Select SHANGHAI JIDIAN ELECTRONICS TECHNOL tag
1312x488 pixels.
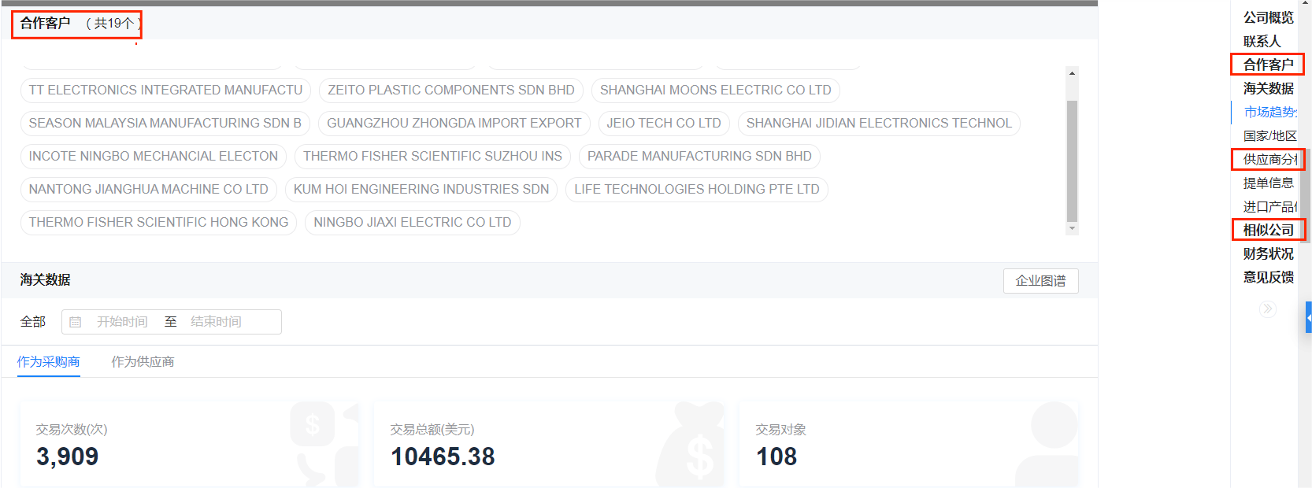[879, 124]
